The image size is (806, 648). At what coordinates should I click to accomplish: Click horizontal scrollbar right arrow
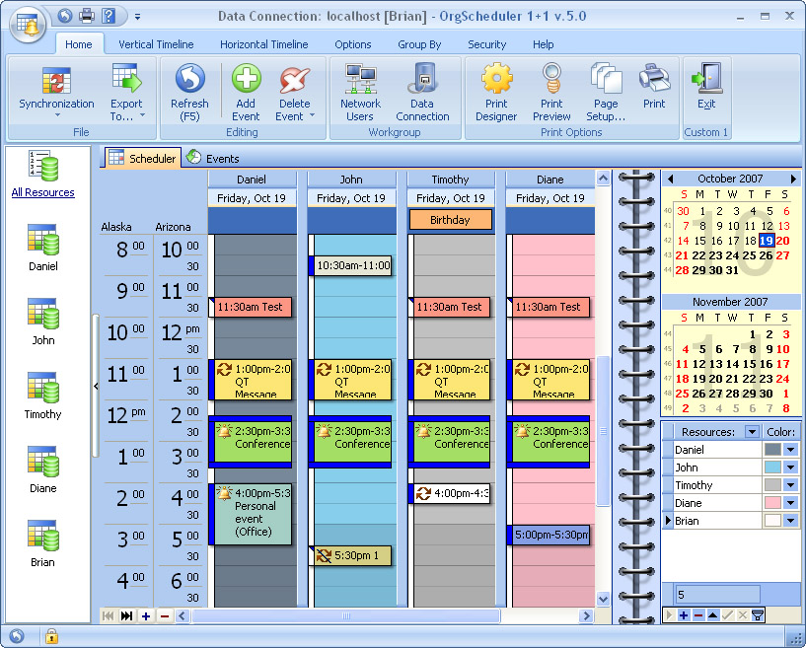click(586, 615)
